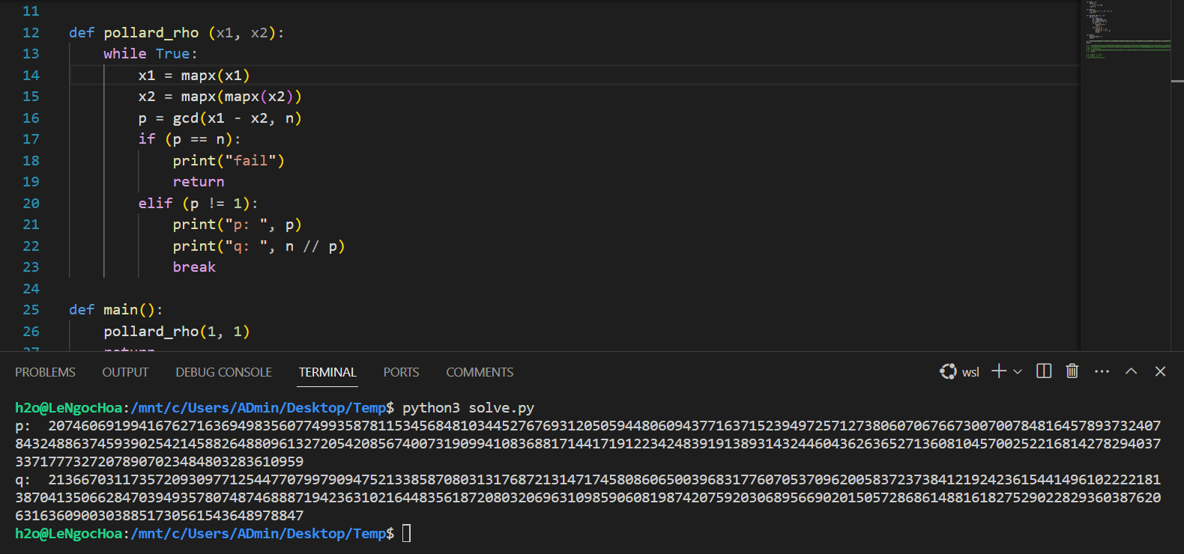Screen dimensions: 1184x554
Task: Focus the terminal cursor at the last prompt
Action: point(407,533)
